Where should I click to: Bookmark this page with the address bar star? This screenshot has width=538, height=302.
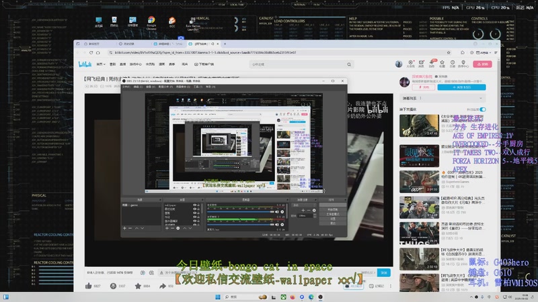coord(449,53)
